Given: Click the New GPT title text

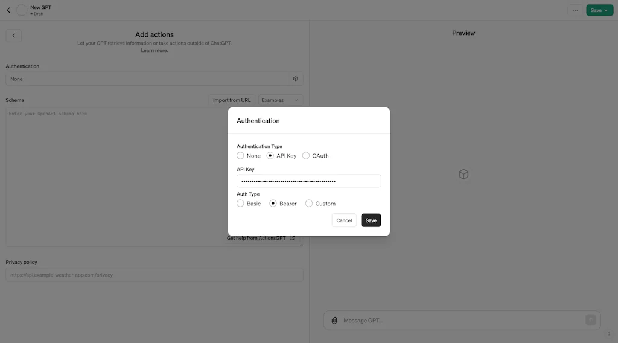Looking at the screenshot, I should (x=40, y=7).
